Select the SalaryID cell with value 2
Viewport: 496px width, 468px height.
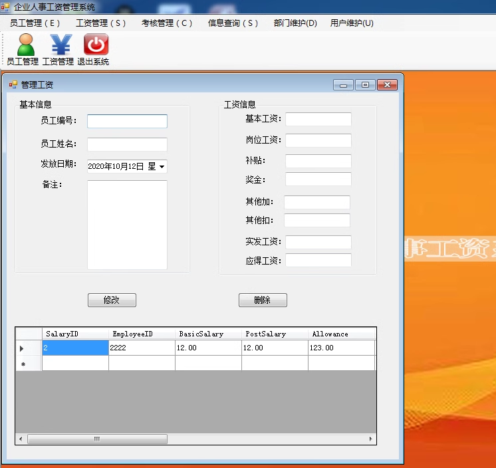click(x=75, y=348)
